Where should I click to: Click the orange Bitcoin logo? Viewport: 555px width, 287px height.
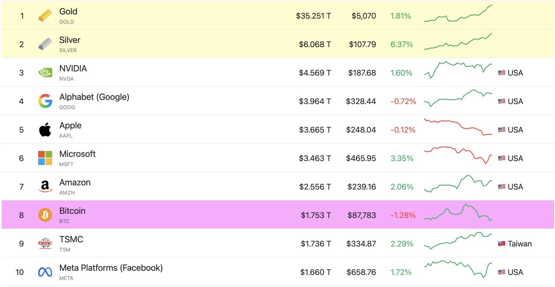(x=45, y=215)
